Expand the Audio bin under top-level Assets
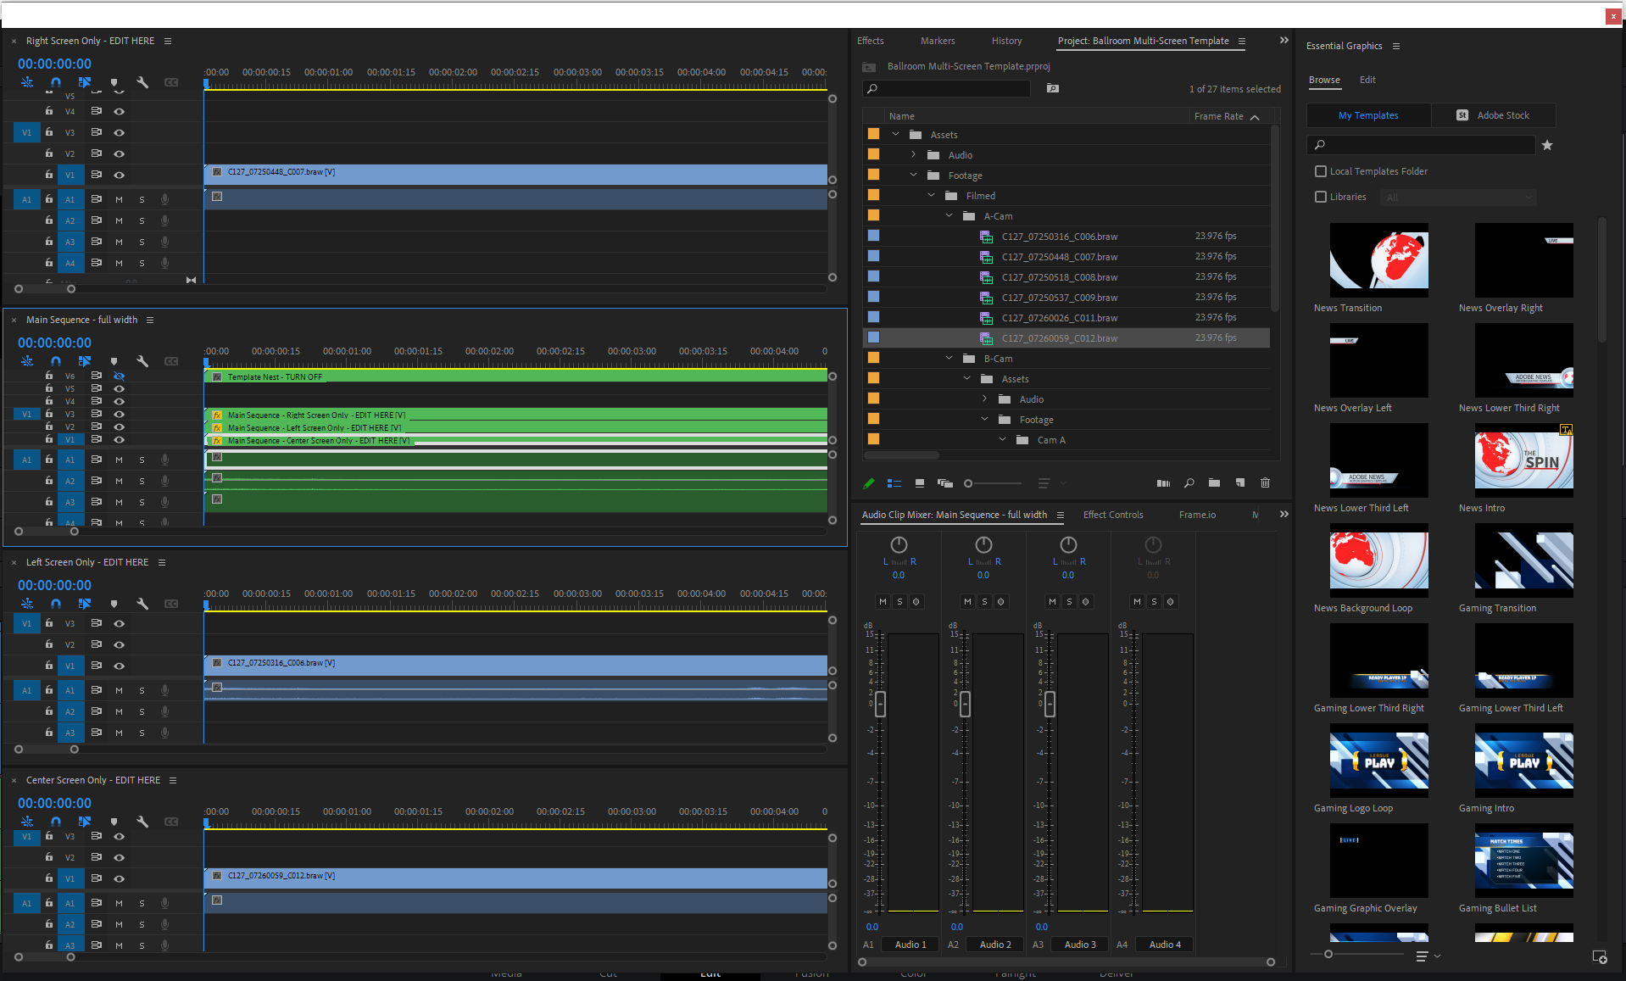This screenshot has width=1626, height=981. coord(913,154)
